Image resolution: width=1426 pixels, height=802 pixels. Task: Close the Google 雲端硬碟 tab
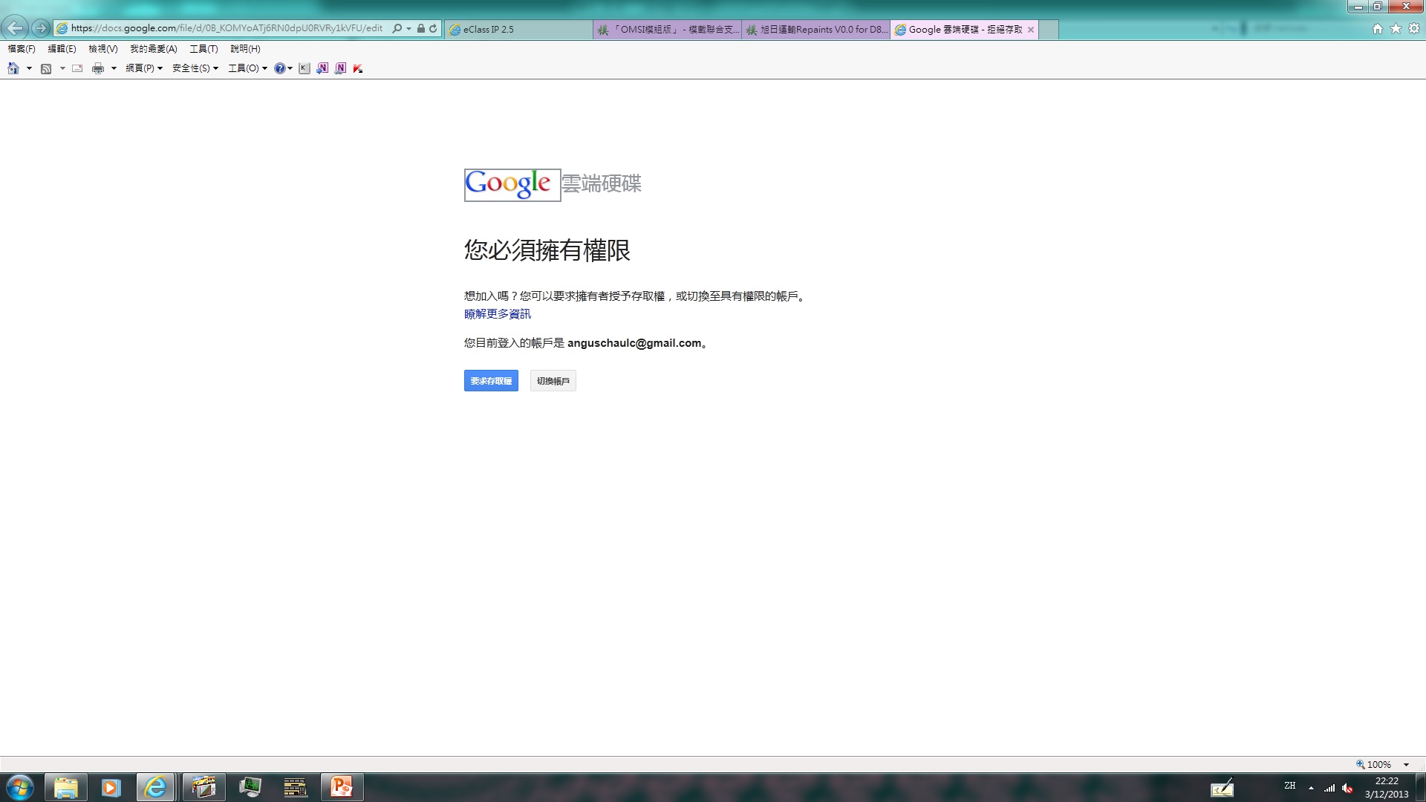pyautogui.click(x=1031, y=30)
